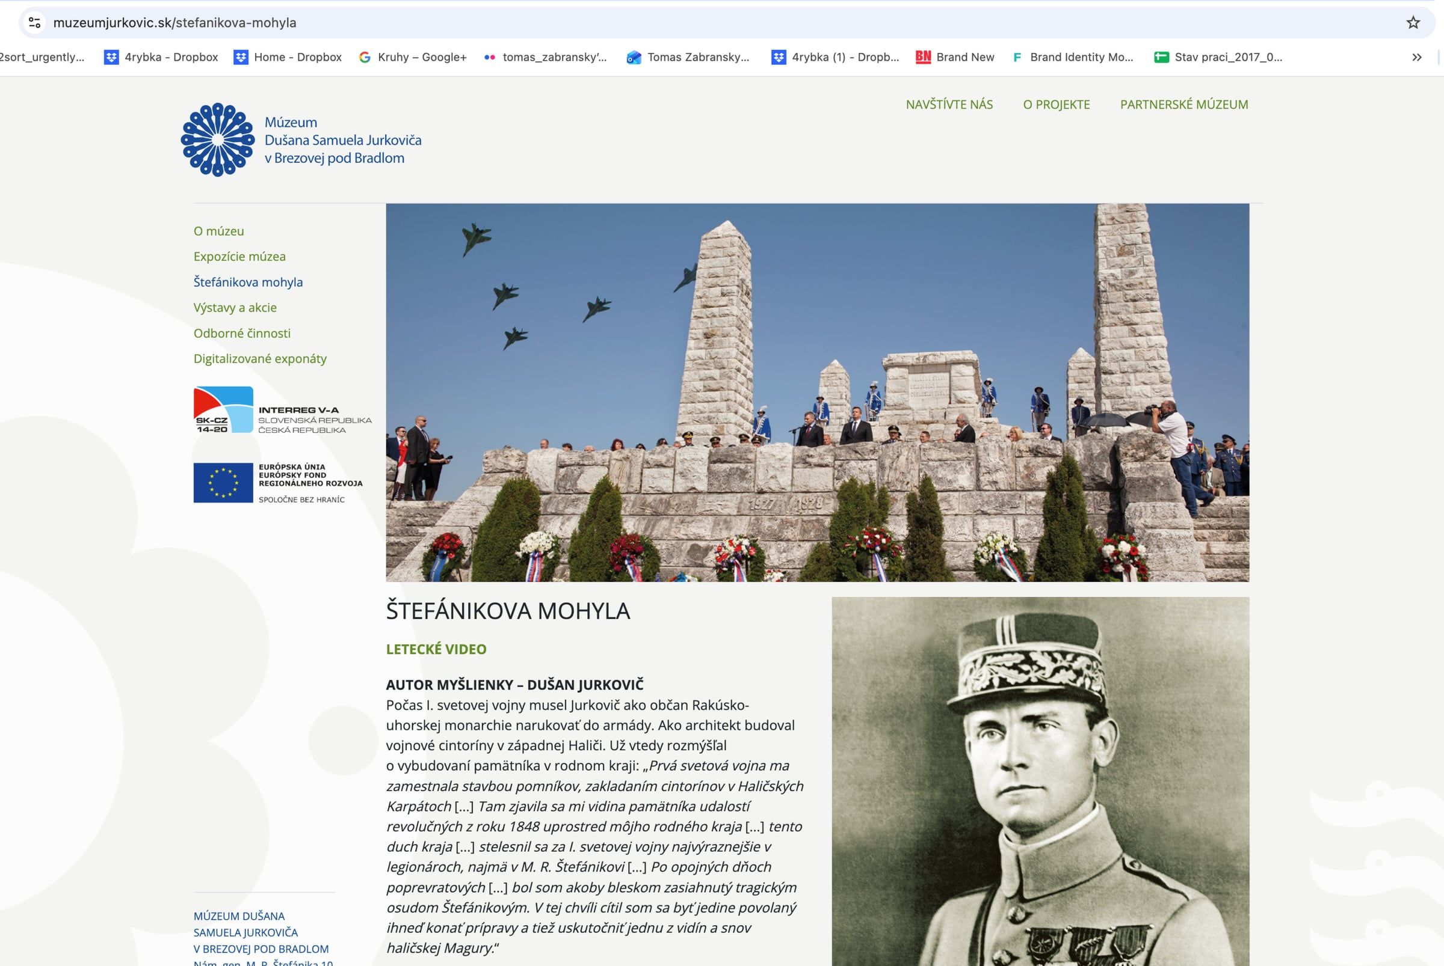Open Digitalizované exponáty in the sidebar
The width and height of the screenshot is (1444, 966).
pos(260,358)
